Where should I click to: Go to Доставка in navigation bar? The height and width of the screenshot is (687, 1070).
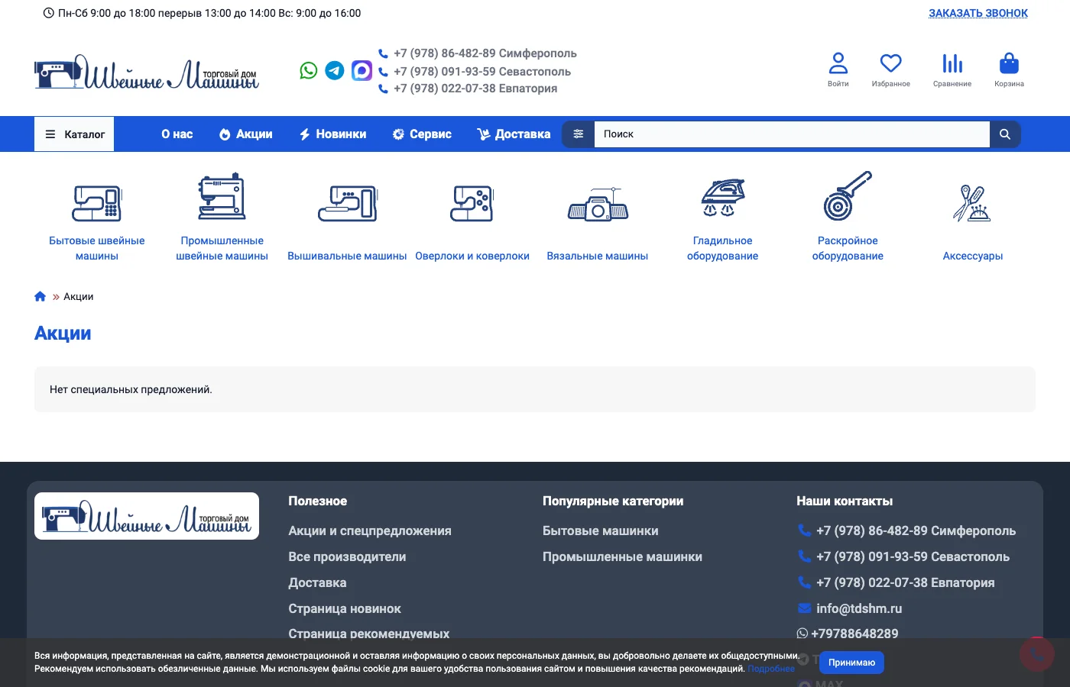(x=514, y=134)
